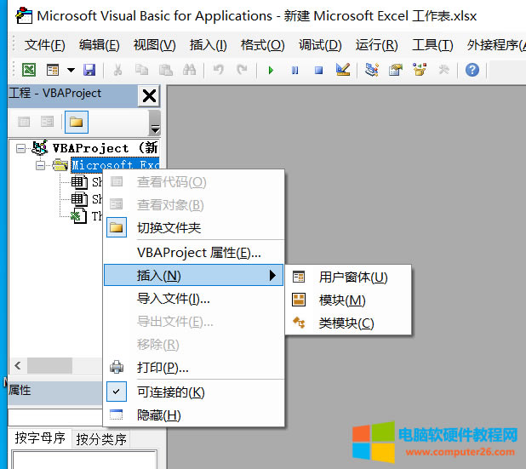The height and width of the screenshot is (469, 526).
Task: Click View Object icon in project panel
Action: tap(47, 122)
